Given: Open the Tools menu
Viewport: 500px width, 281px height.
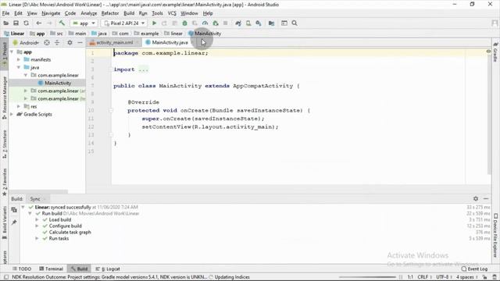Looking at the screenshot, I should (x=157, y=13).
